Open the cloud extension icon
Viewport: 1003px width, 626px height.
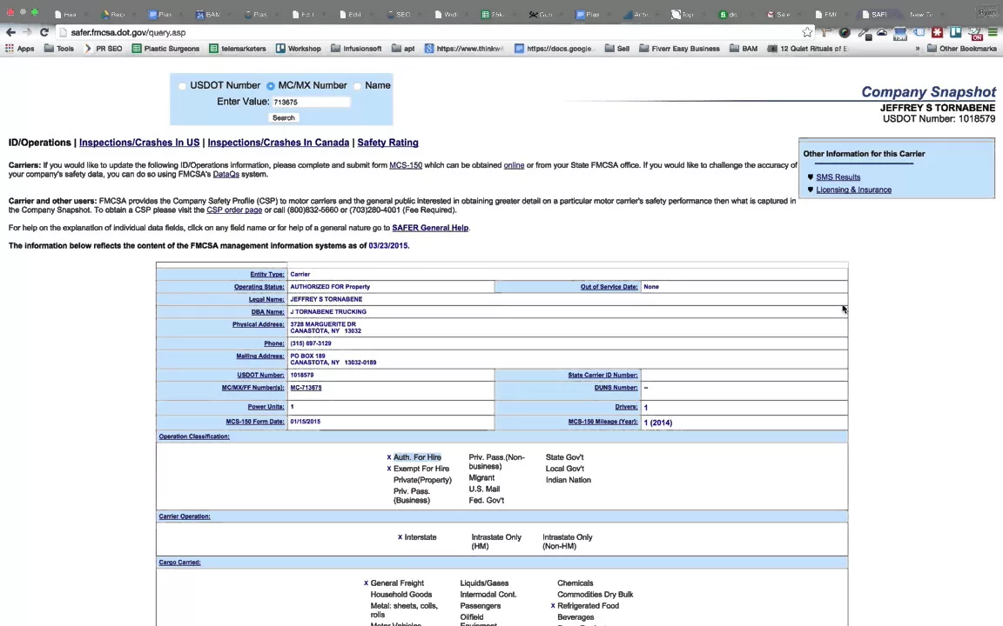[x=881, y=32]
